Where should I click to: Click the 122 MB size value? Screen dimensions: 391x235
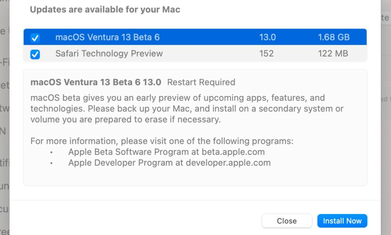click(333, 53)
